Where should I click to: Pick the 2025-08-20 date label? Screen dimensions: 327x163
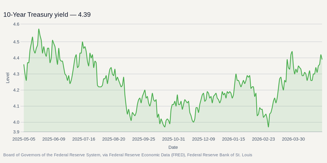[x=114, y=139]
